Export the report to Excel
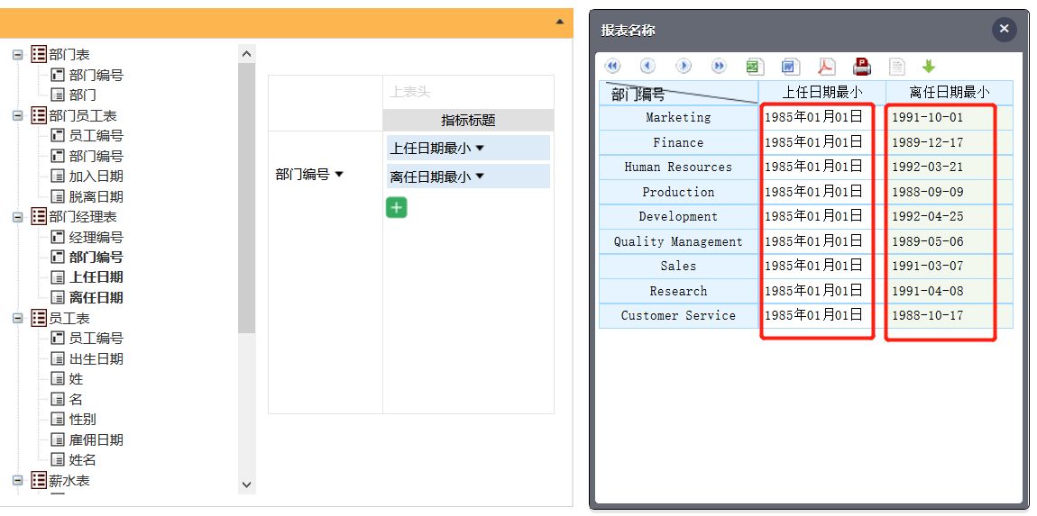The image size is (1037, 516). pos(755,66)
